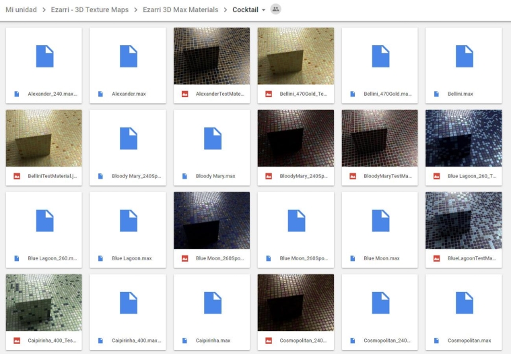Select the Bellini_470Gold_Te image thumbnail

[296, 56]
